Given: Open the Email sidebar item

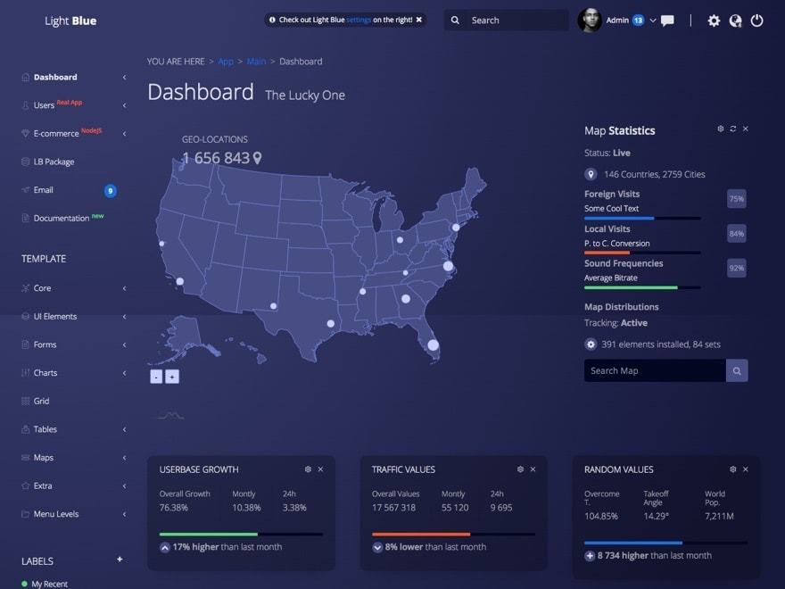Looking at the screenshot, I should click(x=43, y=190).
